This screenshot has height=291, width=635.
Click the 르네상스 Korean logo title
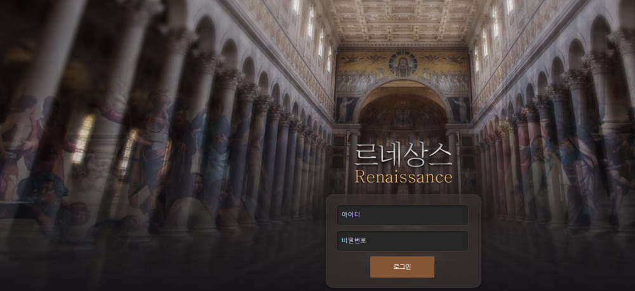click(x=403, y=155)
